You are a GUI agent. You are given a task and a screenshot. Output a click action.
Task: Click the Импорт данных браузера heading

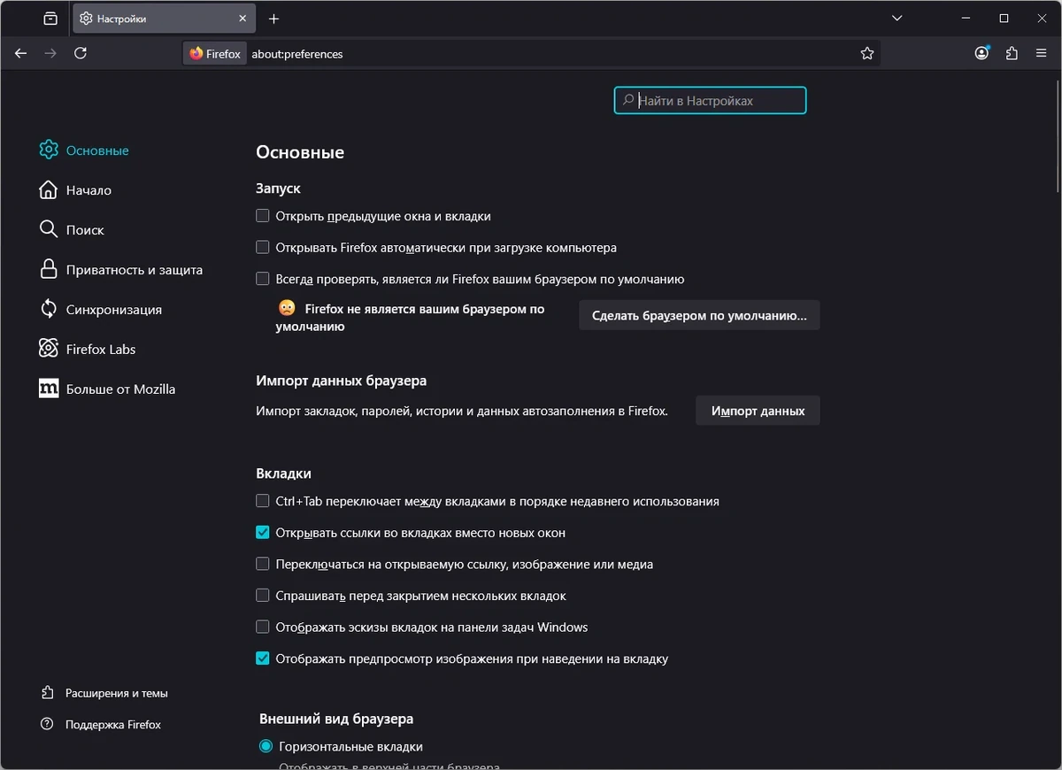(341, 381)
